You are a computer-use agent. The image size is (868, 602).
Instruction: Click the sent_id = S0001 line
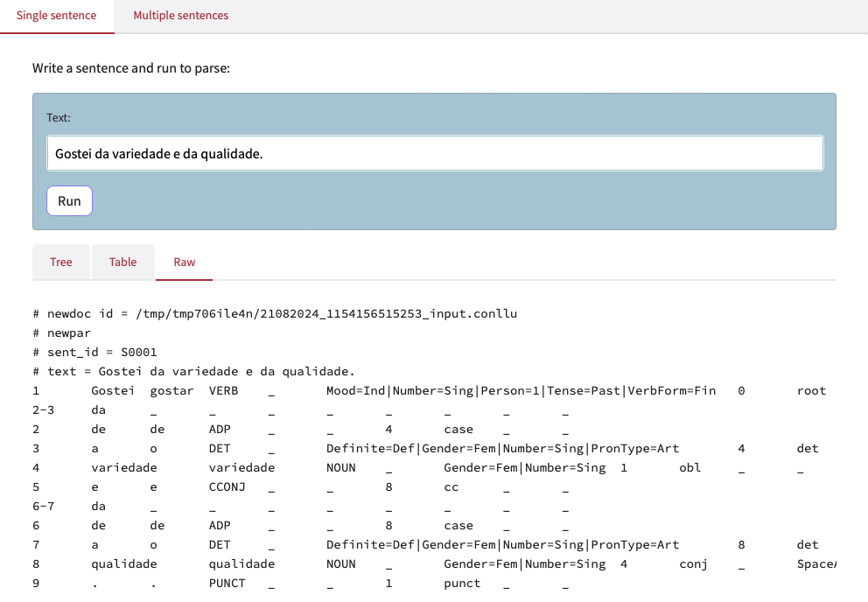coord(94,352)
